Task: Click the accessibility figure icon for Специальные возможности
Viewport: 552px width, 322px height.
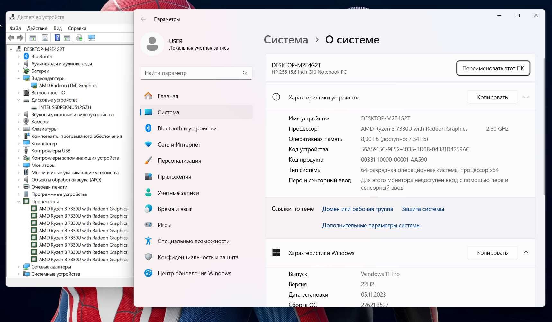Action: pos(148,241)
